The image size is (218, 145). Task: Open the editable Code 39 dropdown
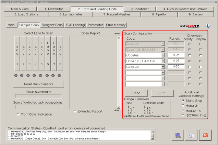163,67
